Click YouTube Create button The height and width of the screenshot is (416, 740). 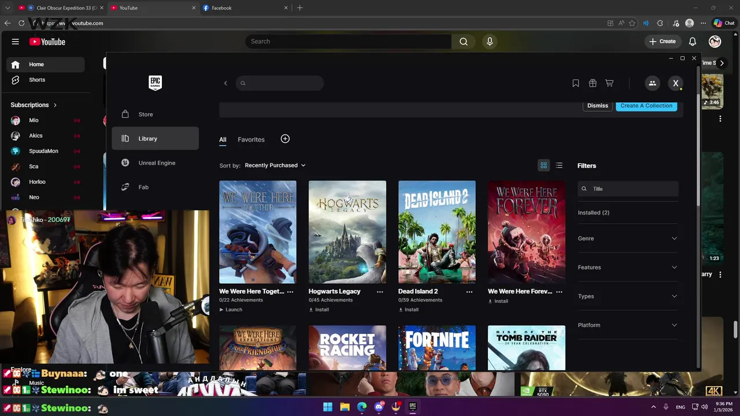click(x=662, y=42)
